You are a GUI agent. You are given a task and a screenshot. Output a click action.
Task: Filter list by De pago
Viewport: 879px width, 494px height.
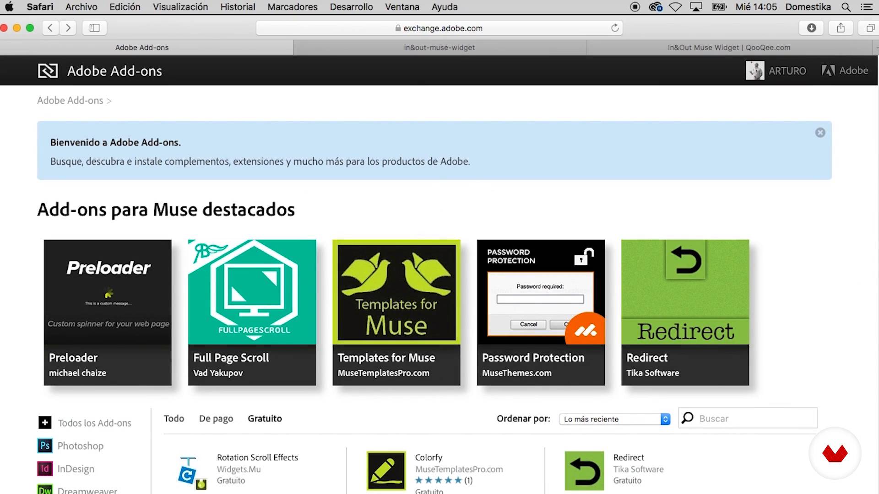point(216,419)
